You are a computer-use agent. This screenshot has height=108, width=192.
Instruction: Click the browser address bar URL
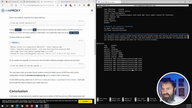(39, 5)
